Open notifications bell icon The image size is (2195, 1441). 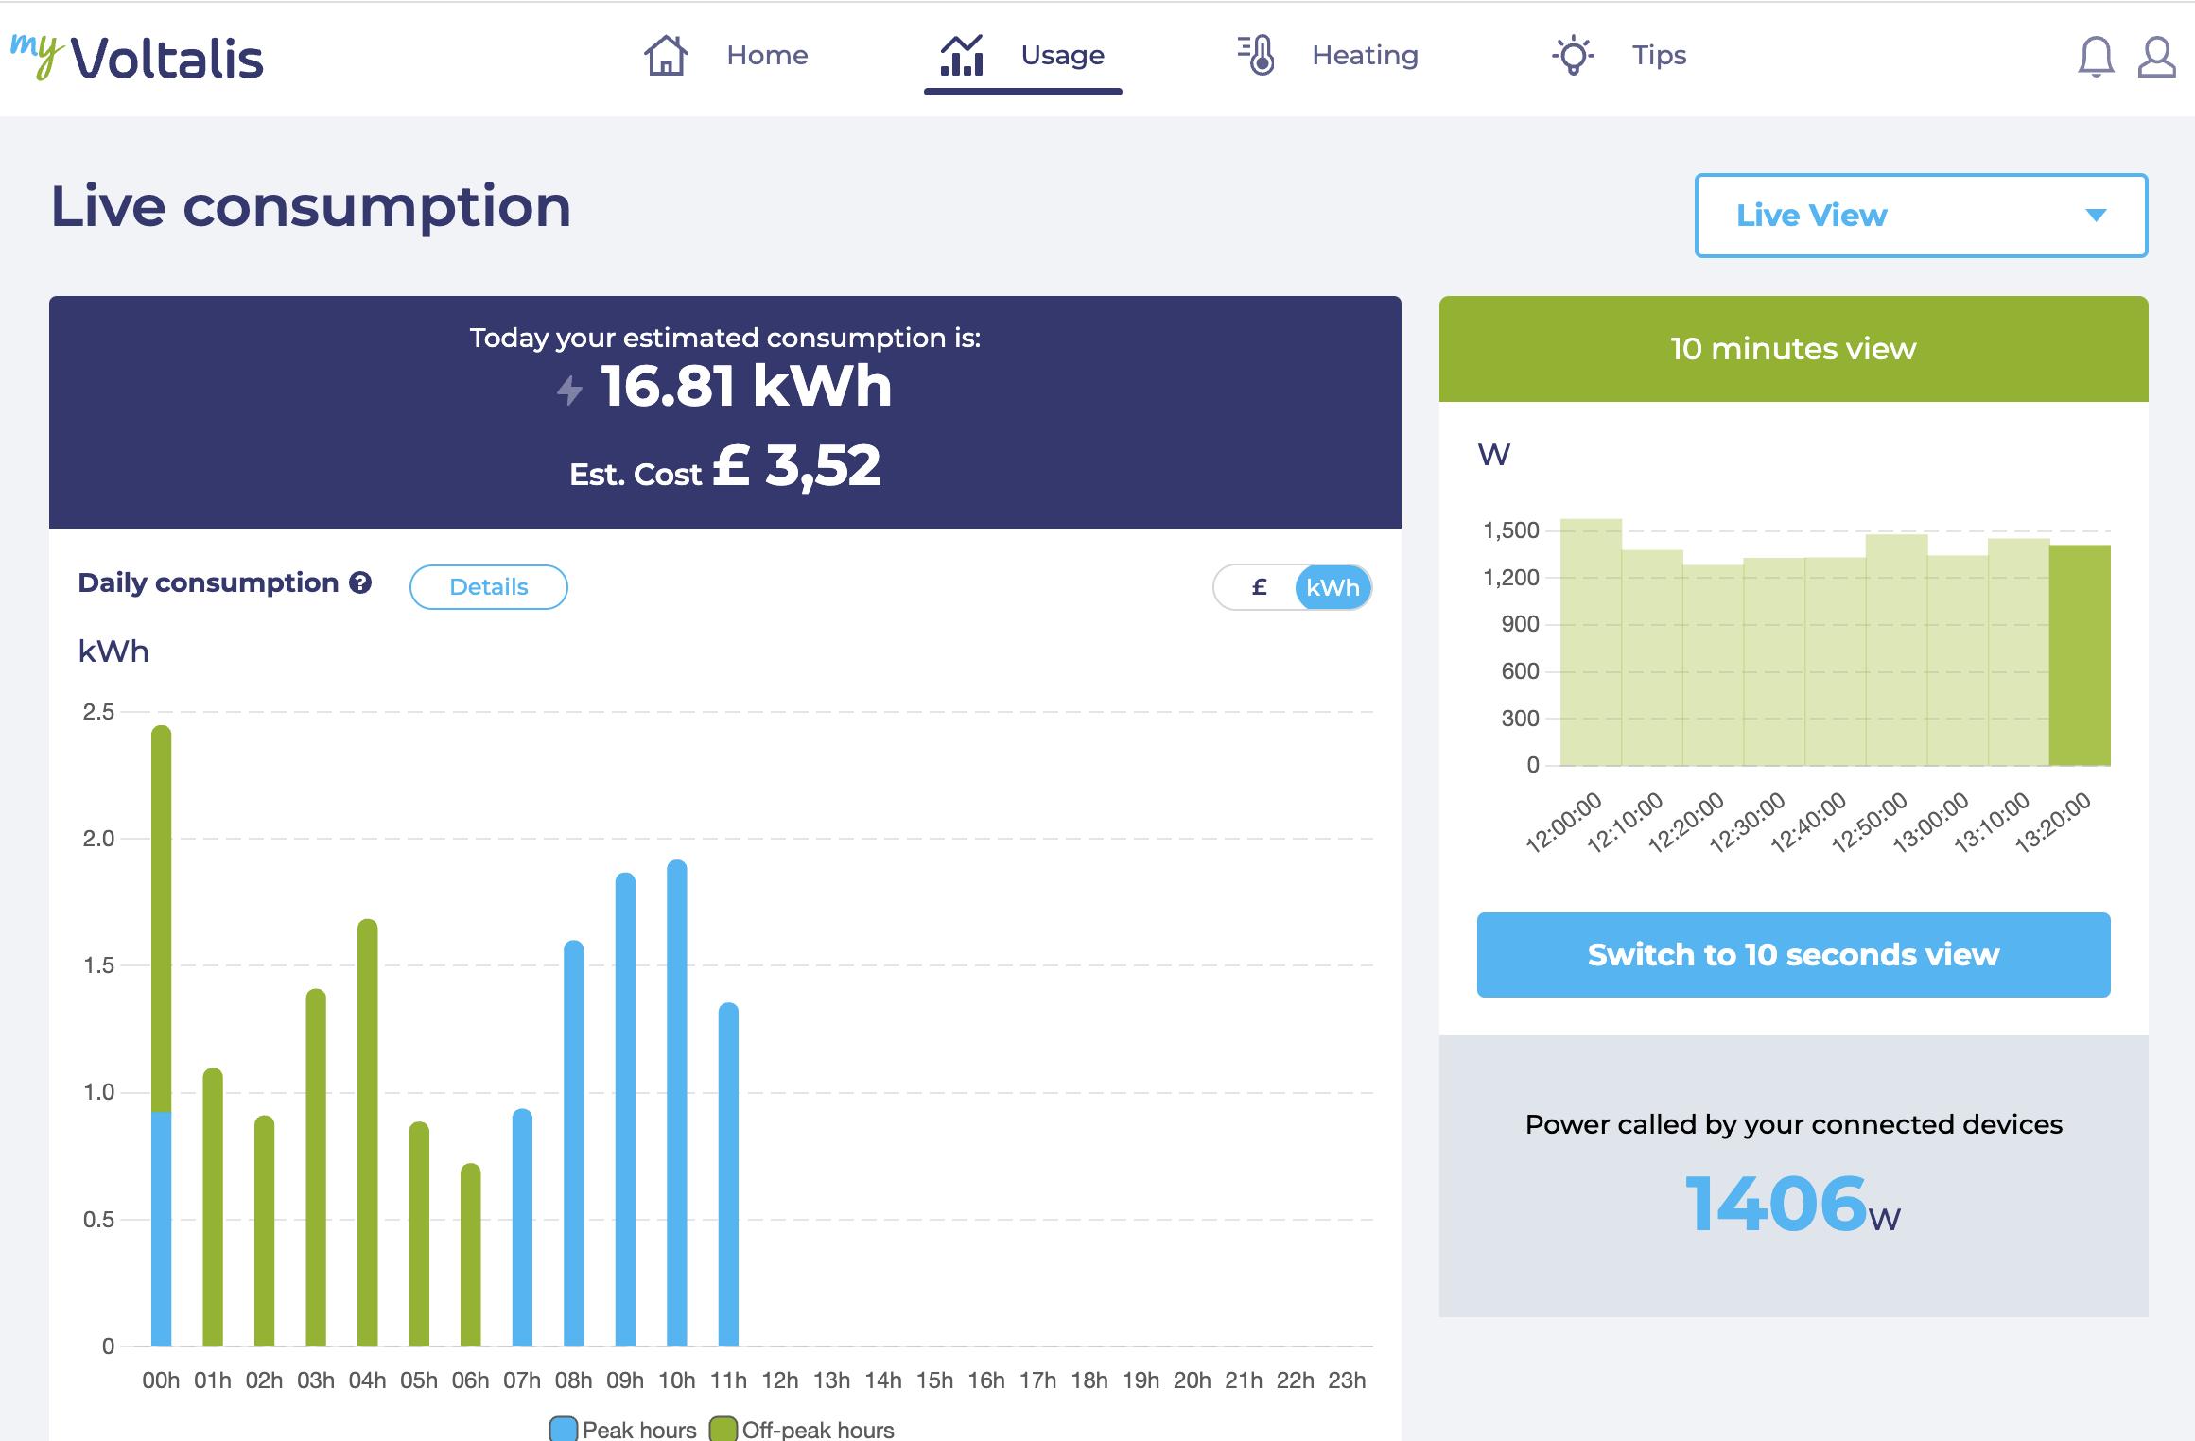point(2096,57)
